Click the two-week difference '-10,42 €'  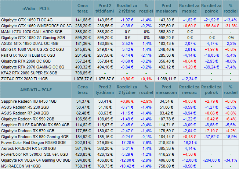click(x=127, y=166)
